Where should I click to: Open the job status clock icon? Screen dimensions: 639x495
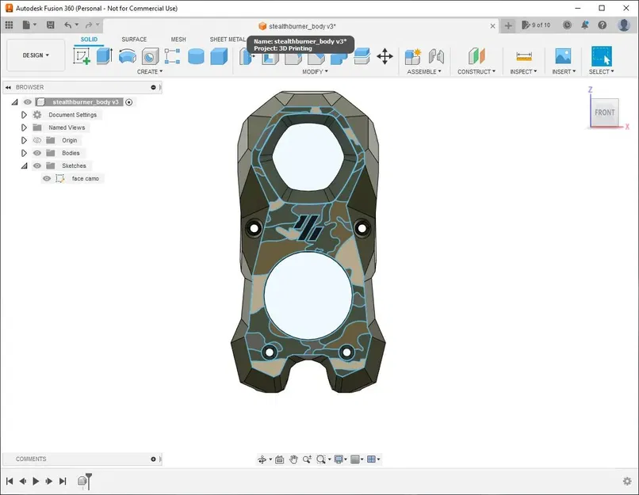(x=567, y=25)
